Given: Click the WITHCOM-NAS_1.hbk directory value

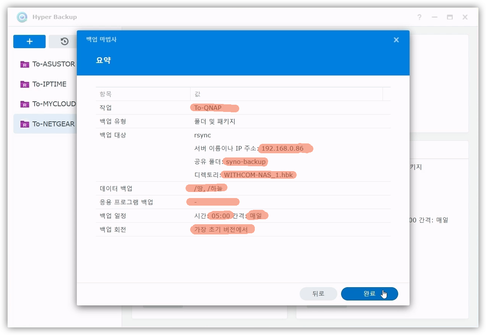Looking at the screenshot, I should pyautogui.click(x=258, y=175).
